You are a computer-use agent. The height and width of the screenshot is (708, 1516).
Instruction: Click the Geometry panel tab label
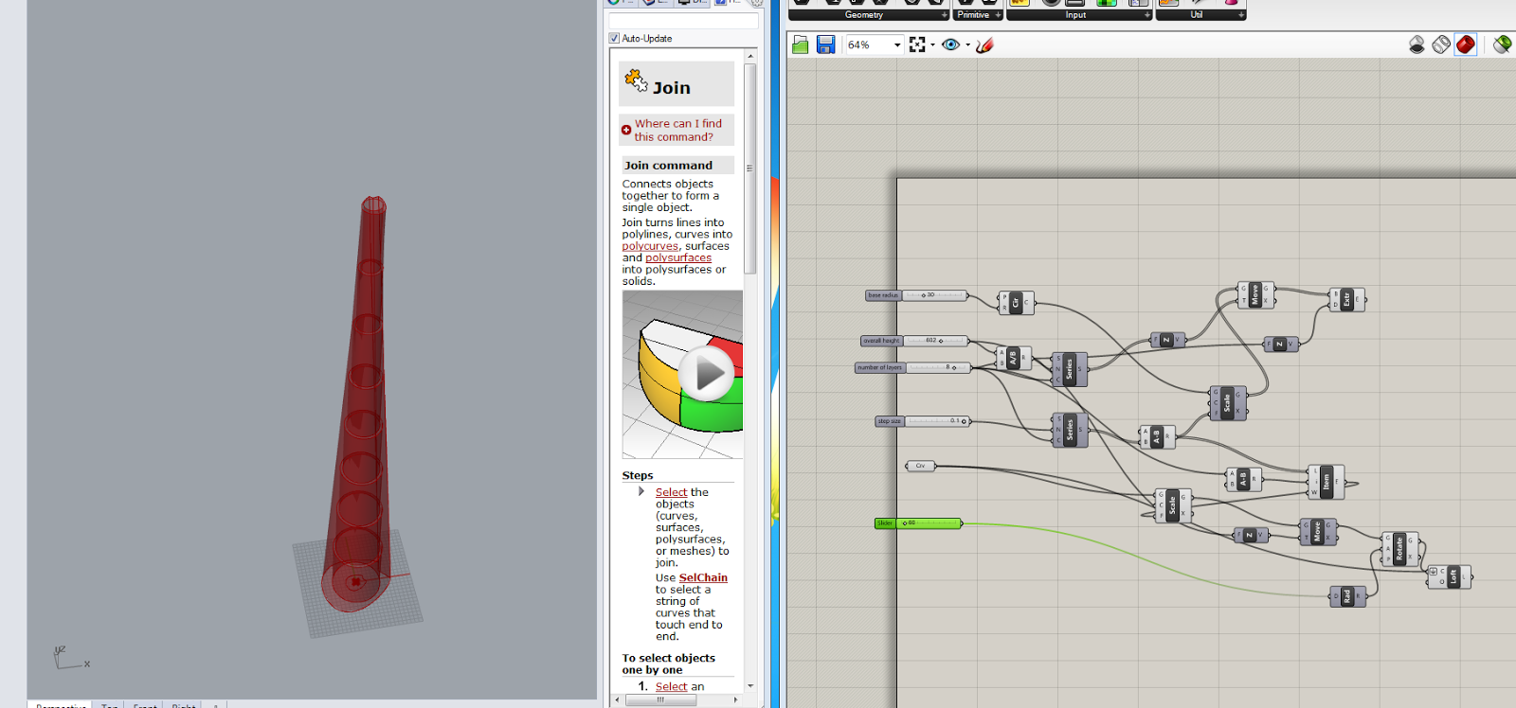tap(864, 15)
